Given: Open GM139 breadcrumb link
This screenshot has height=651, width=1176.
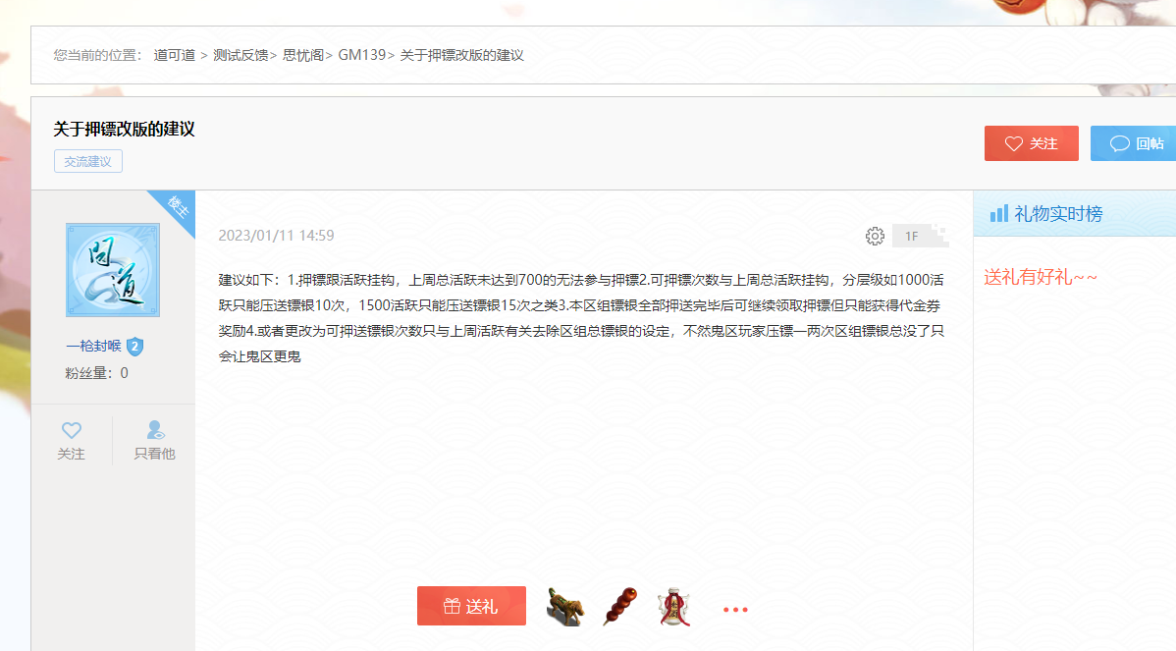Looking at the screenshot, I should click(361, 55).
